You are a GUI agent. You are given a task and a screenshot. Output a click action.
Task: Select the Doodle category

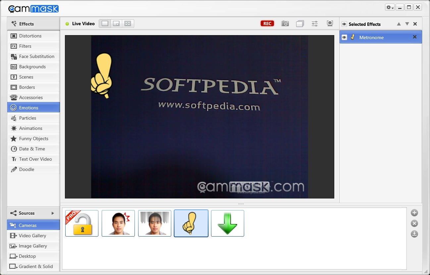(x=33, y=169)
